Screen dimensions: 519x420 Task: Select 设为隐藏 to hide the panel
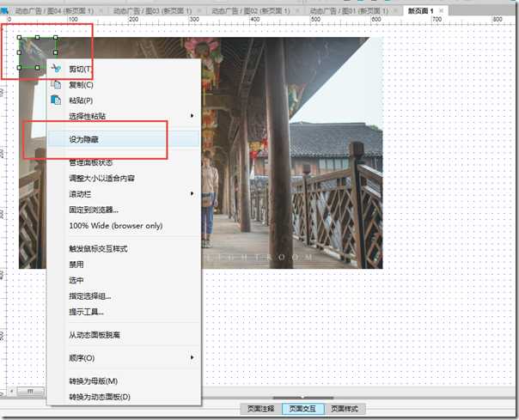[x=124, y=139]
